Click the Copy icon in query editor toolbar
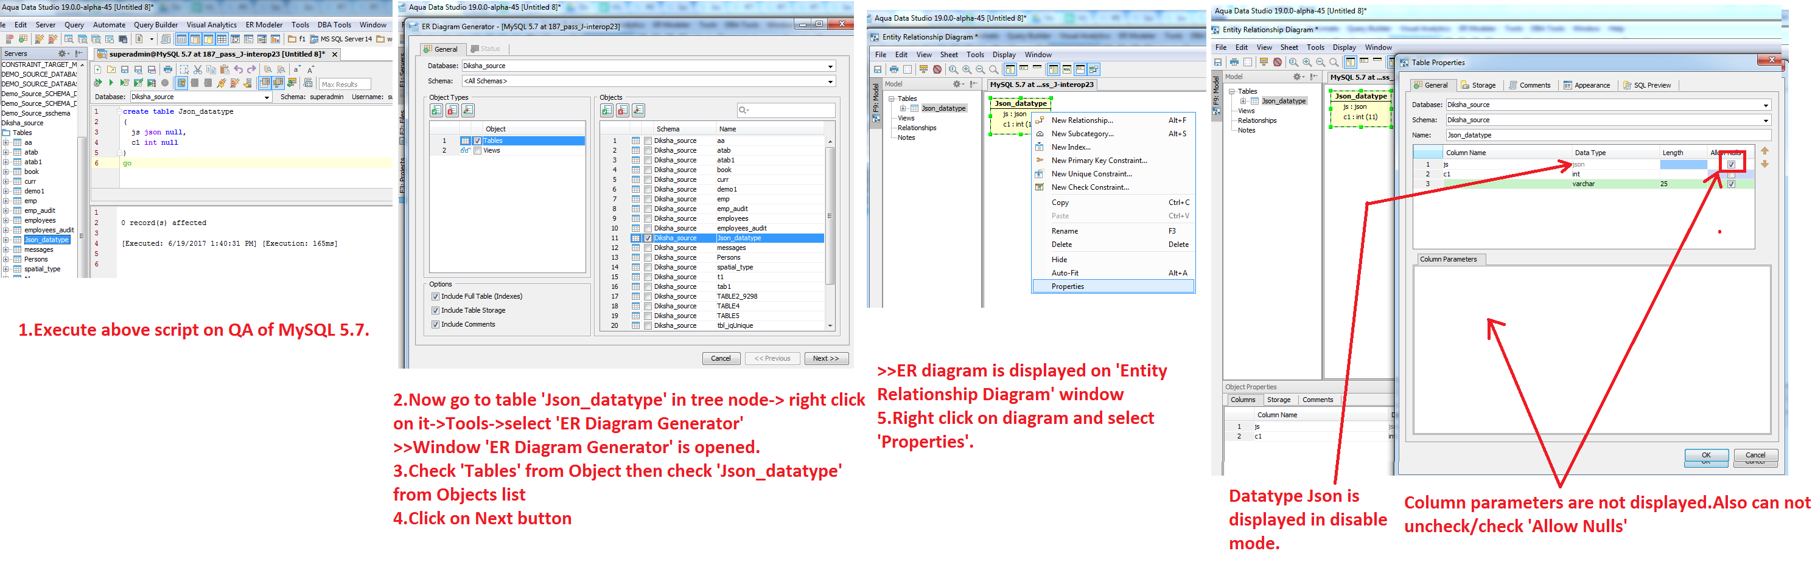 (211, 70)
